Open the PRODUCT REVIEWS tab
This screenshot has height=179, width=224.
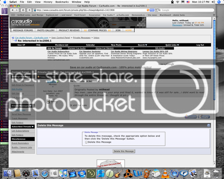[69, 30]
